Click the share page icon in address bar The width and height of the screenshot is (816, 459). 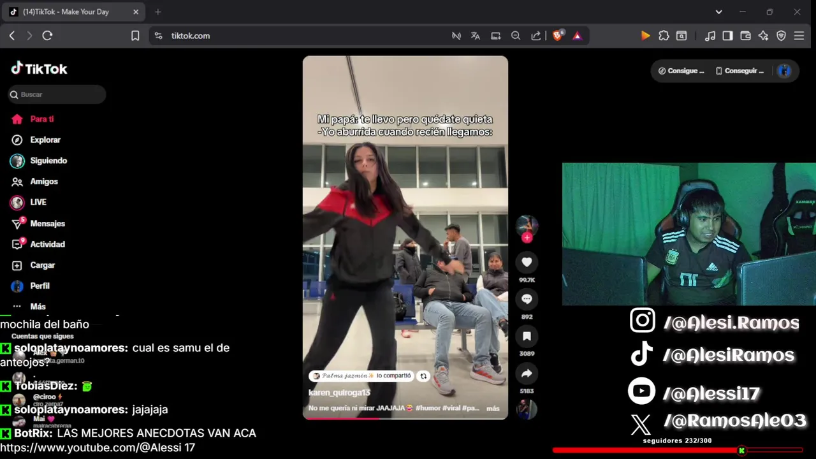coord(536,36)
